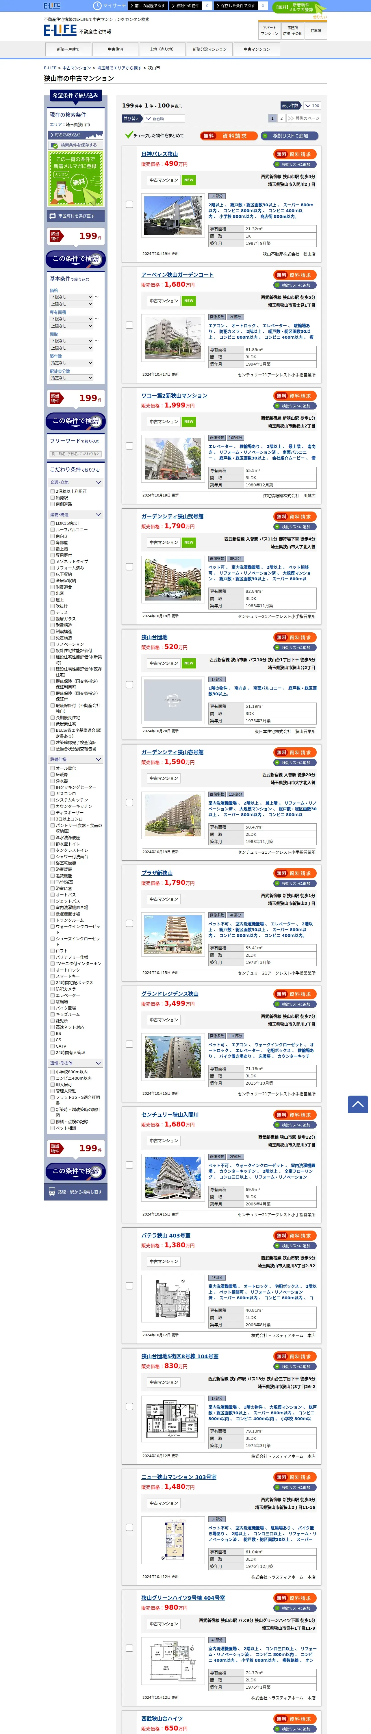Enable the オール電化 filter checkbox
The image size is (371, 1734).
coord(53,768)
